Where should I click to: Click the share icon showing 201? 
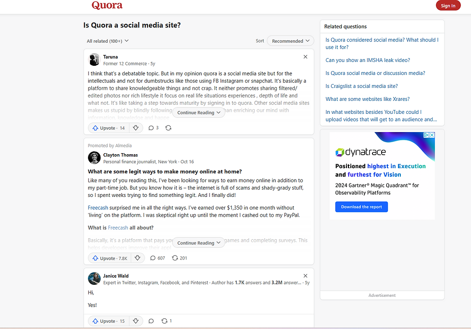[179, 258]
